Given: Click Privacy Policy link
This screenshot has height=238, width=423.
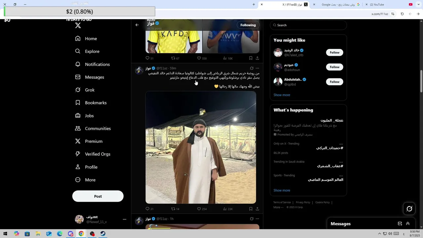Looking at the screenshot, I should click(303, 202).
